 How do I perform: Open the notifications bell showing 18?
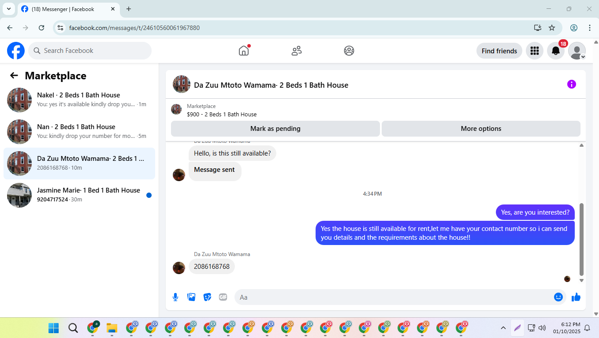point(556,51)
